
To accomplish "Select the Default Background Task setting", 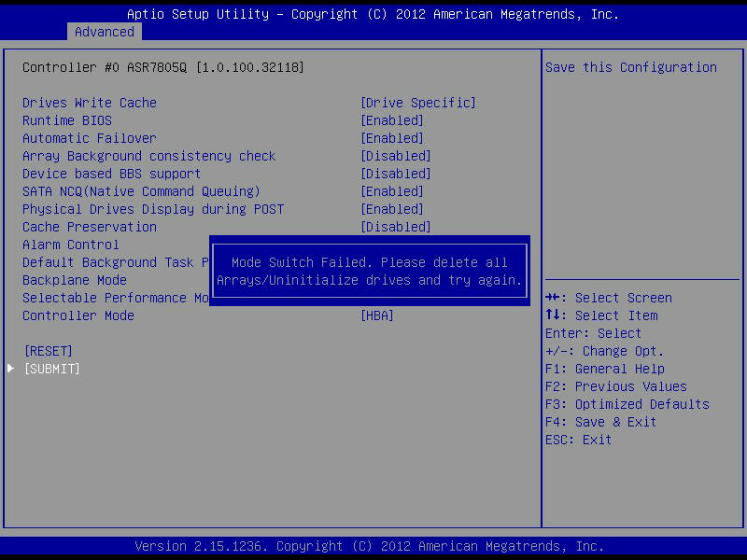I will (116, 262).
